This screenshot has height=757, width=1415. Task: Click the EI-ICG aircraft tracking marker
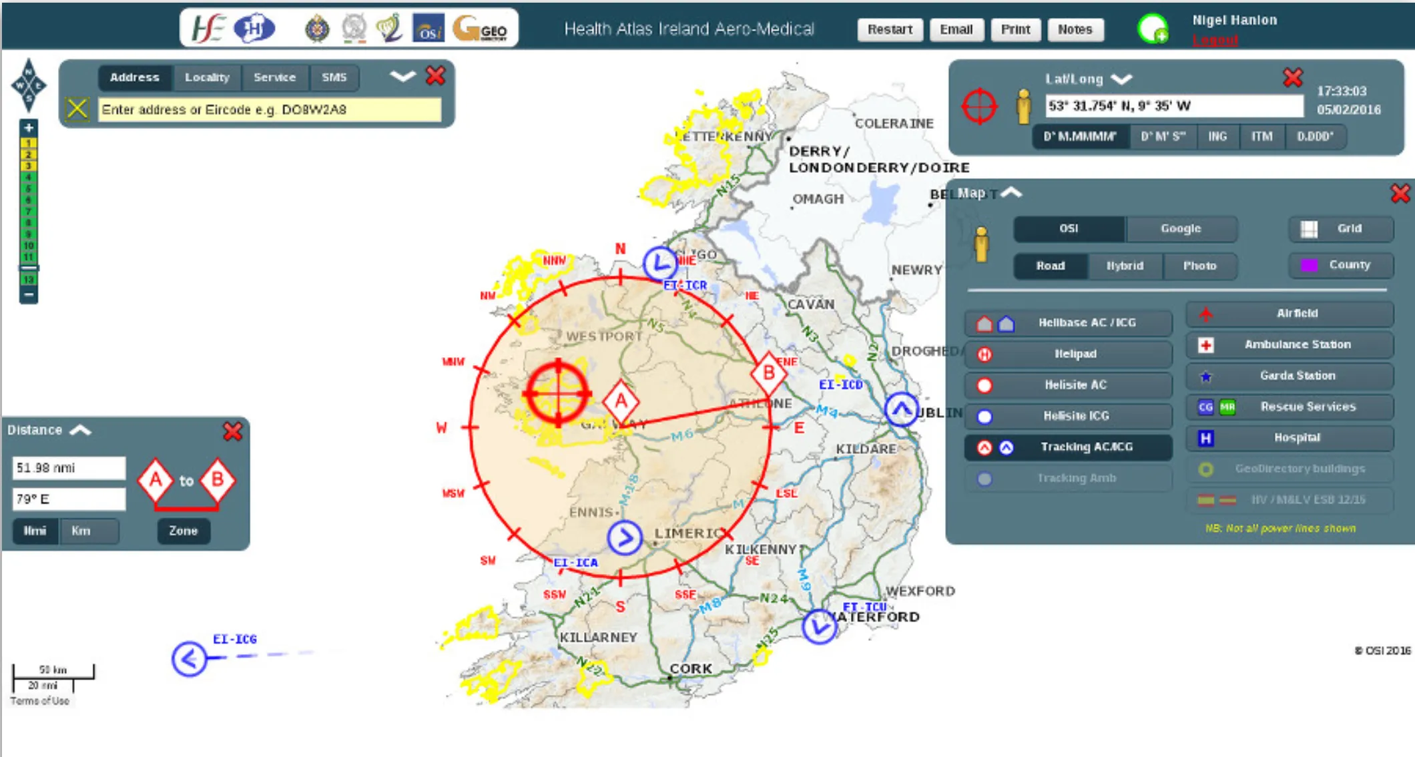click(x=190, y=660)
